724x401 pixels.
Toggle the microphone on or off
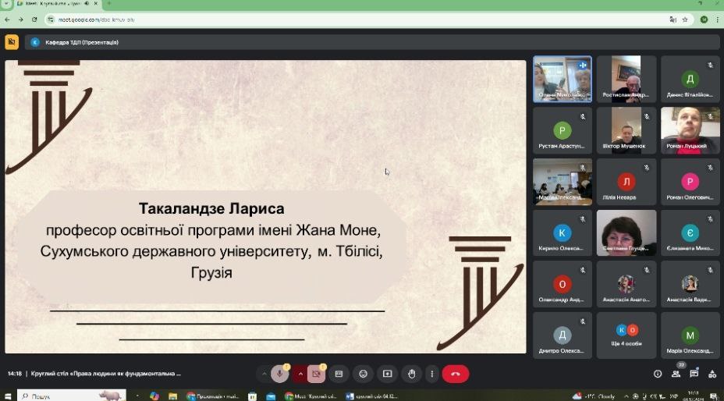point(280,374)
